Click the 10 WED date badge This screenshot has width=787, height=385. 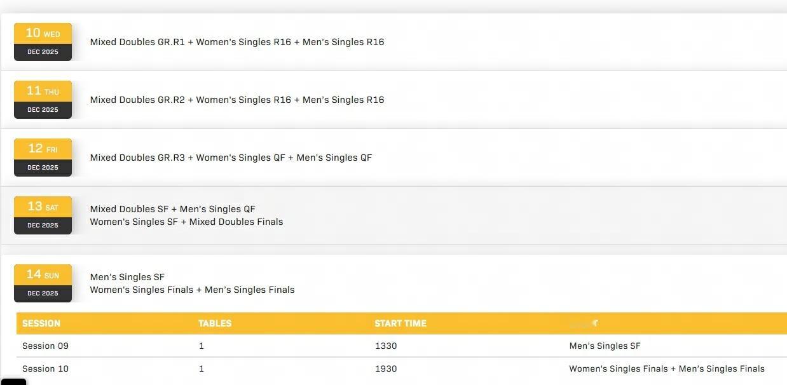point(43,41)
